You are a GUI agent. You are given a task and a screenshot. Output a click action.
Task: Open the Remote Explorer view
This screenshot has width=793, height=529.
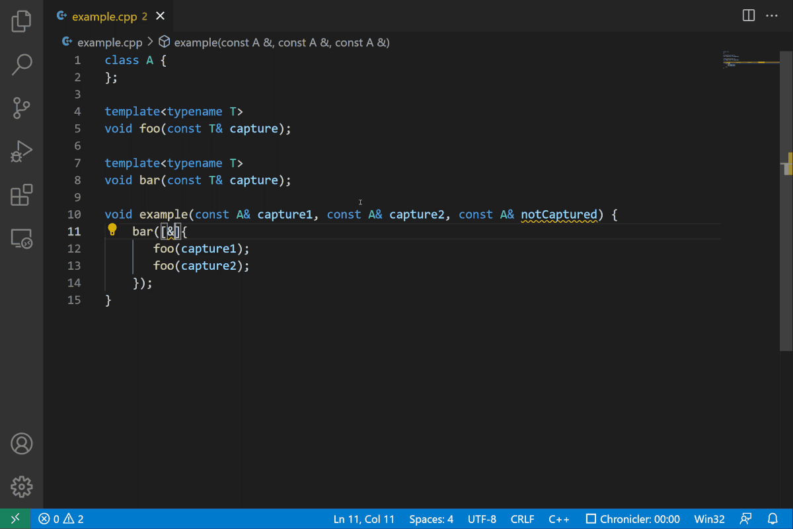(21, 239)
